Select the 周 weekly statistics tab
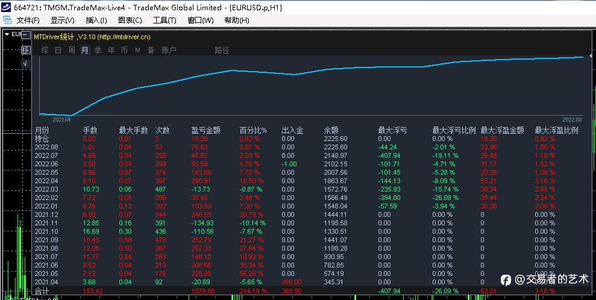596x300 pixels. [72, 50]
